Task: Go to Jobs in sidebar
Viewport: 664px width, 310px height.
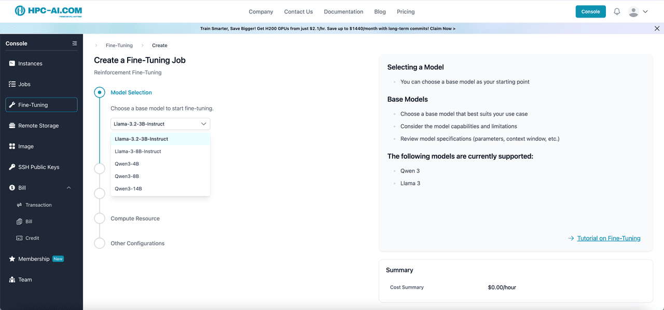Action: pyautogui.click(x=24, y=84)
